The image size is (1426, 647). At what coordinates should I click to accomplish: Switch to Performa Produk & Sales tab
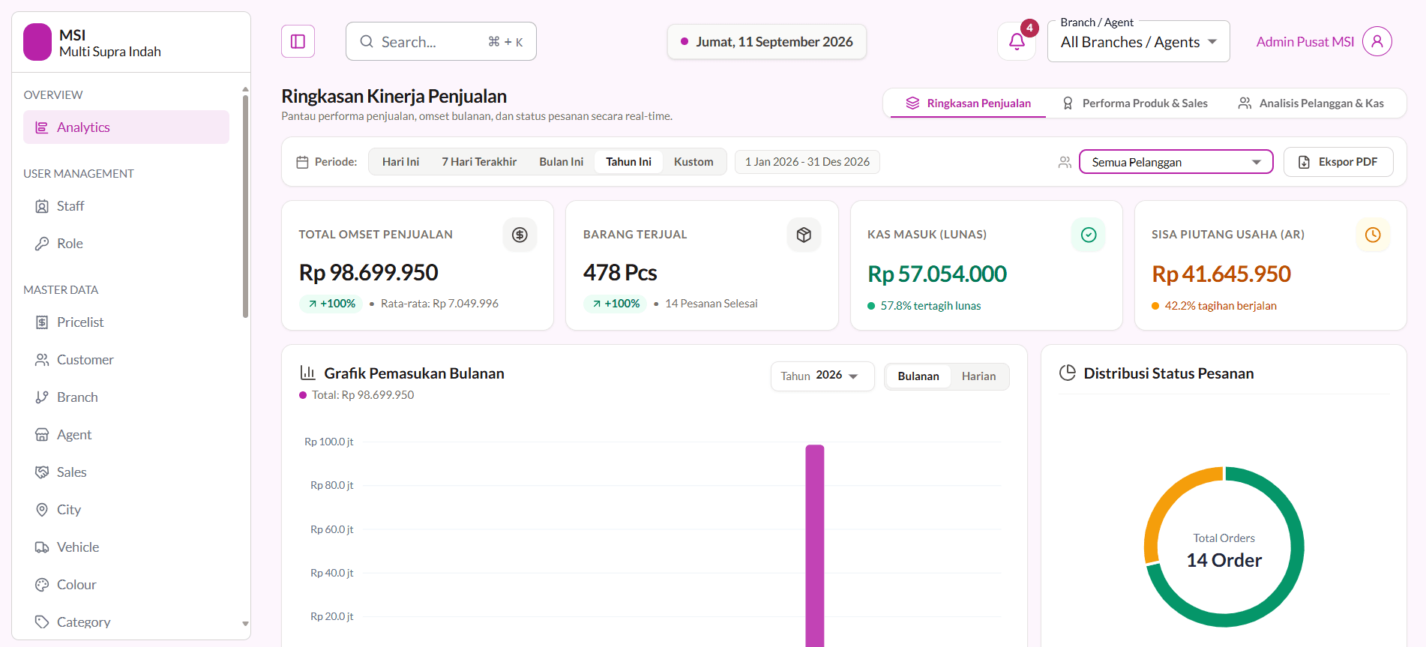coord(1135,103)
